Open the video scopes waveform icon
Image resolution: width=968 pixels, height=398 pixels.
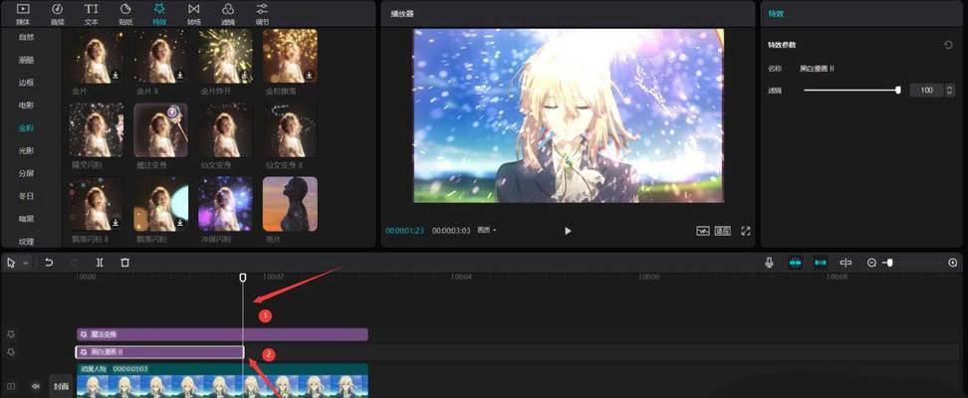click(702, 231)
